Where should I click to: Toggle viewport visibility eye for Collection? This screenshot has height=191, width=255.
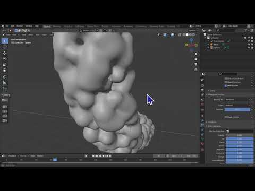pos(249,38)
